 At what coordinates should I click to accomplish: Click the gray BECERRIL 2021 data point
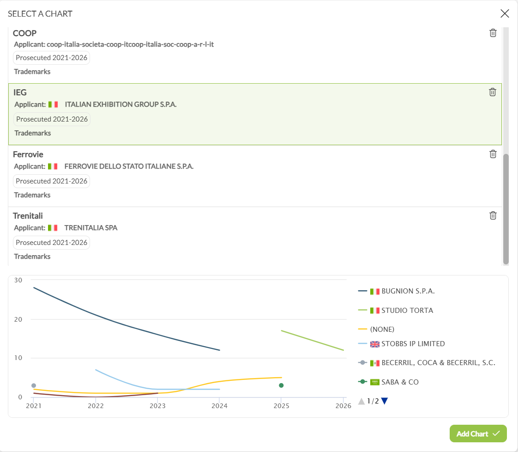click(x=34, y=385)
